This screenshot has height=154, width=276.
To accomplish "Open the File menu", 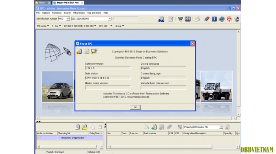I will point(38,13).
